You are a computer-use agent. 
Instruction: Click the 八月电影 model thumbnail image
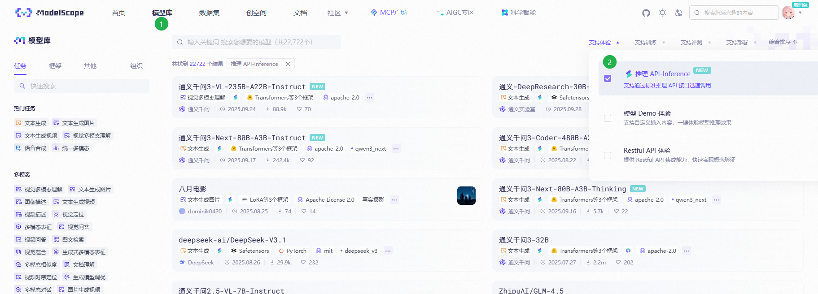pos(466,196)
